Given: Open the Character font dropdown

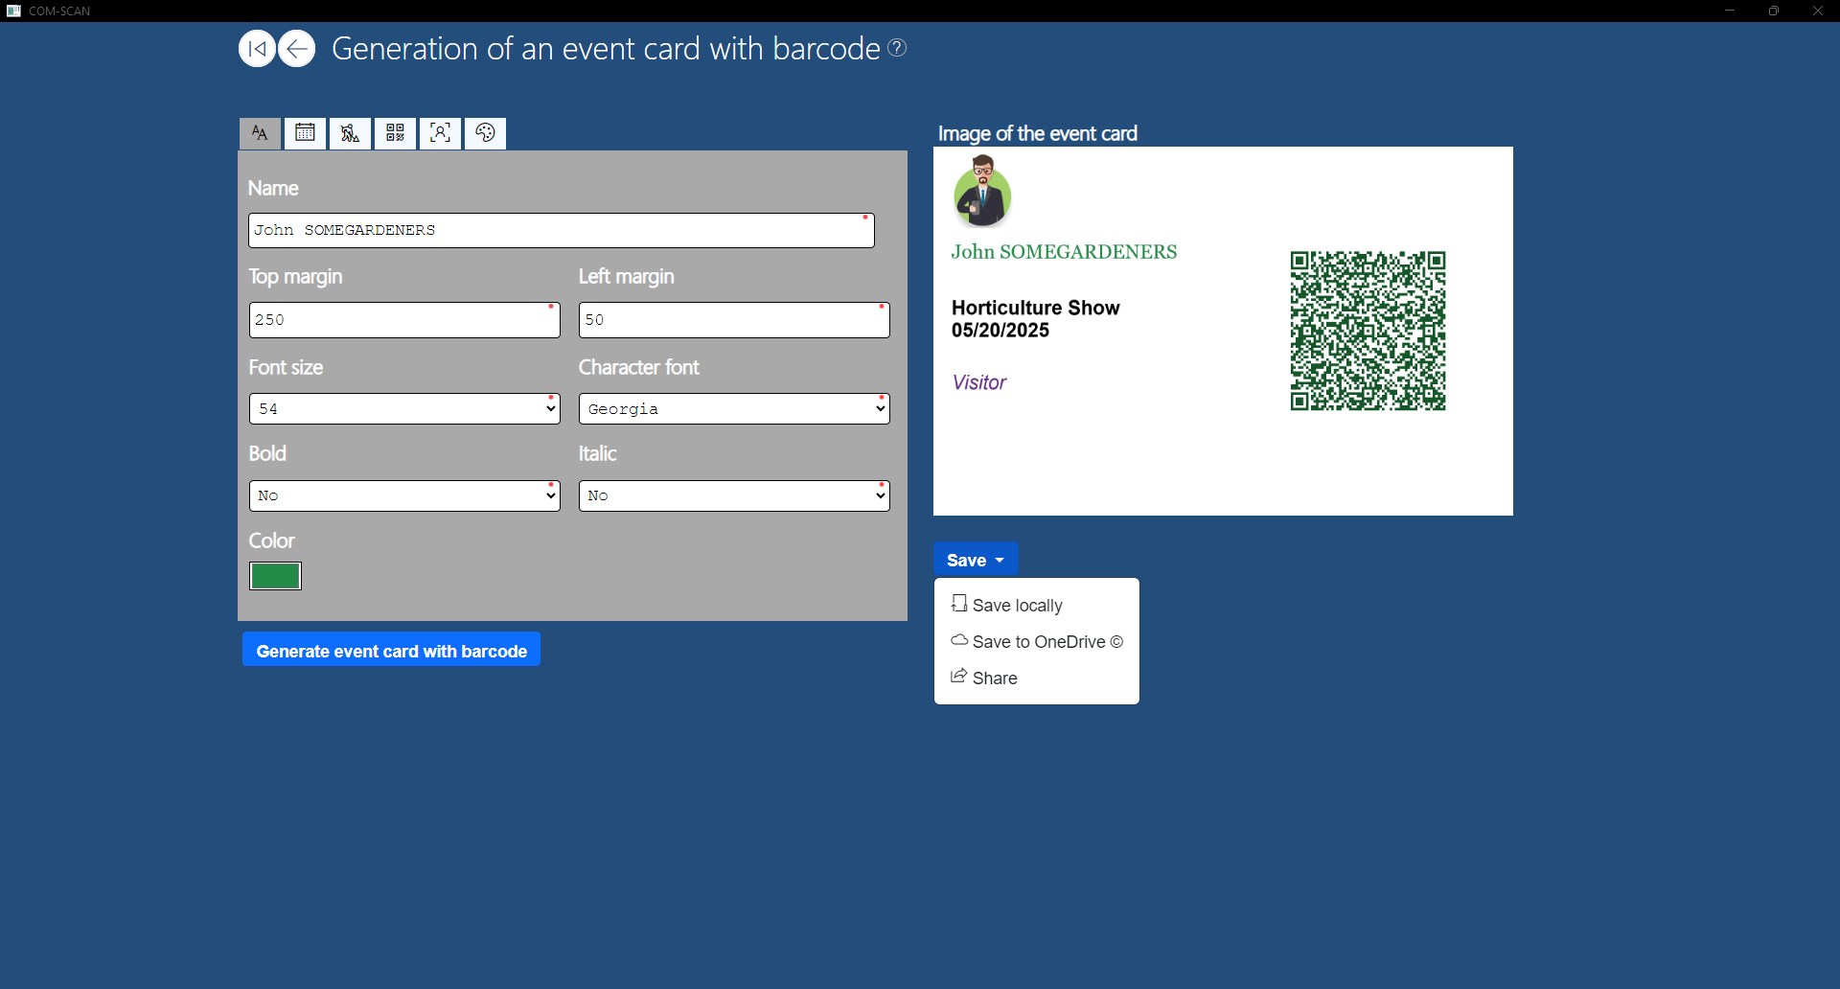Looking at the screenshot, I should 734,409.
